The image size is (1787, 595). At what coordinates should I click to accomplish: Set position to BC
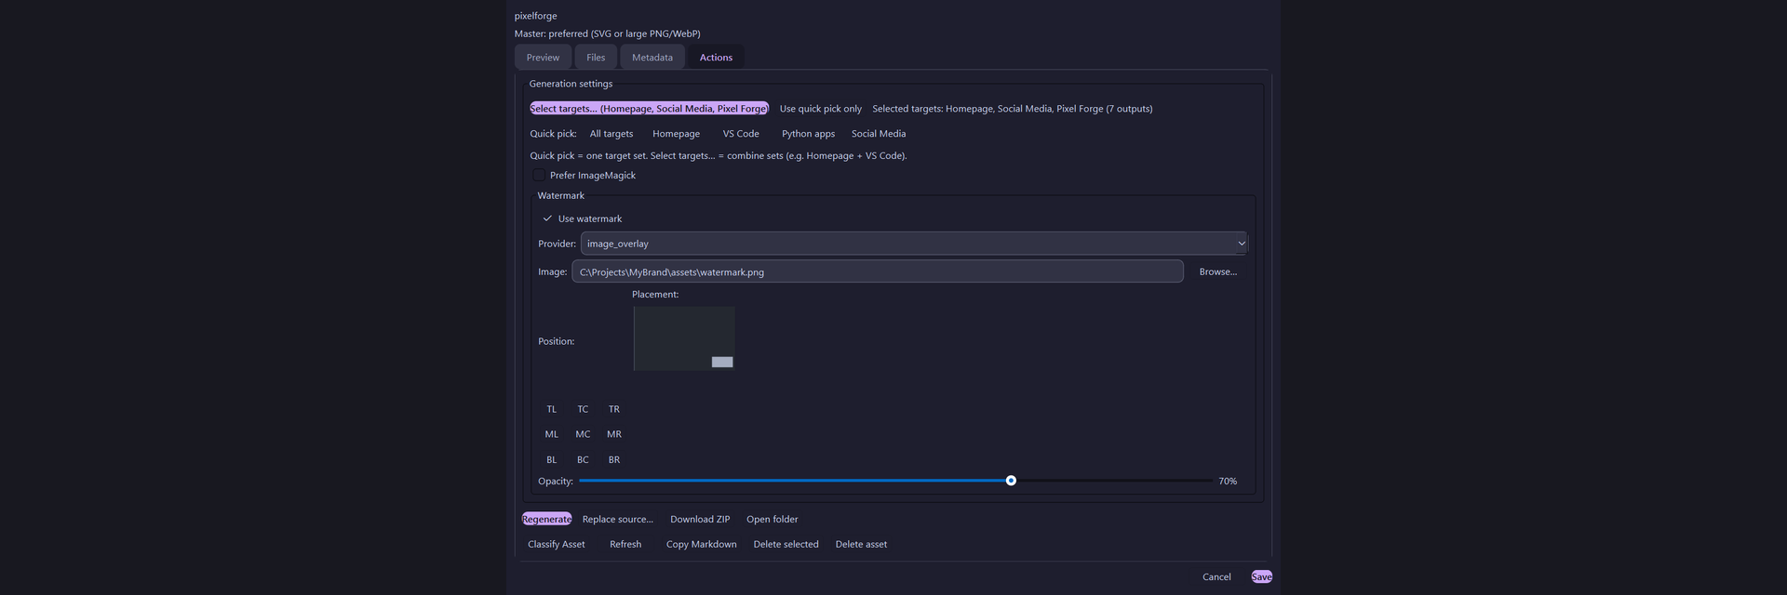click(583, 459)
